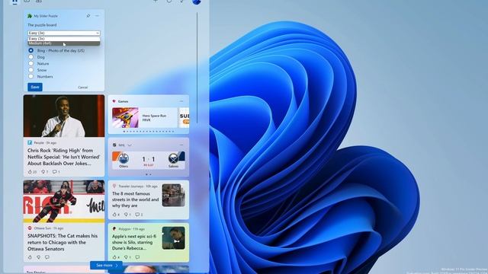Open Apple's next epic sci-fi show headline

pyautogui.click(x=134, y=242)
